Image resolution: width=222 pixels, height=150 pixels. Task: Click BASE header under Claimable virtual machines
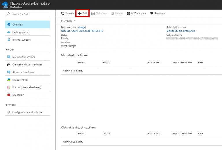coord(201,134)
